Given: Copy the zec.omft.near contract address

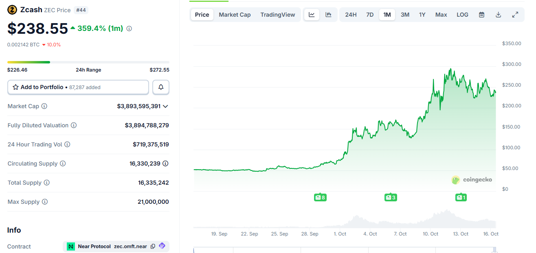Looking at the screenshot, I should click(x=153, y=246).
